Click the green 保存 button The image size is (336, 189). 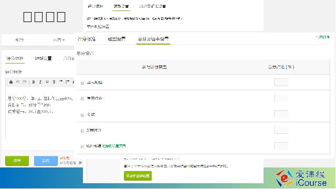[x=17, y=161]
